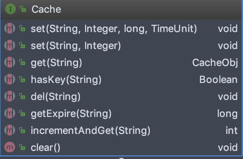Click the method icon beside incrementAndGet(String)
Screen dimensions: 243x159
9,130
